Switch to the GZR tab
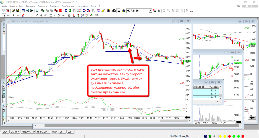This screenshot has height=138, width=259. (x=70, y=132)
